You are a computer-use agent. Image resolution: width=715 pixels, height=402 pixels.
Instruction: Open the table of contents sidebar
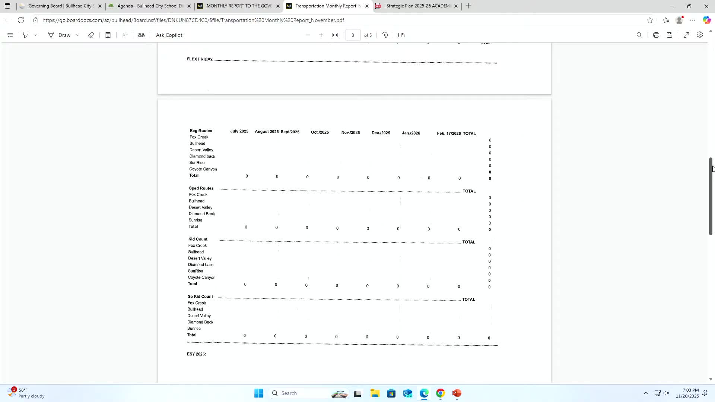(x=10, y=35)
